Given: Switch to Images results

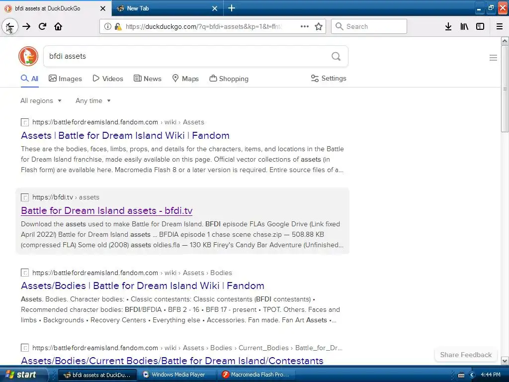Looking at the screenshot, I should pyautogui.click(x=65, y=79).
